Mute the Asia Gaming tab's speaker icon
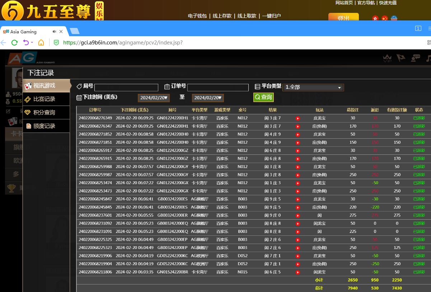Viewport: 431px width, 292px height. click(54, 32)
